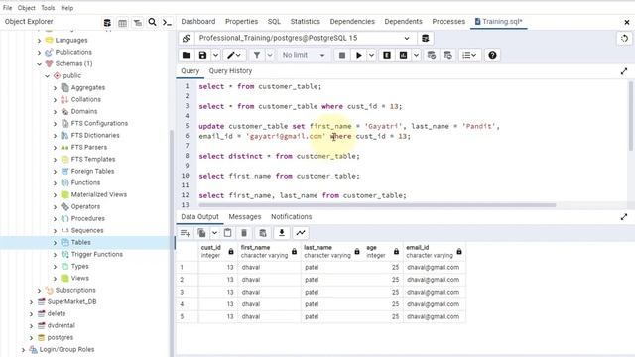Click the View Data grid icon in Object Explorer
635x357 pixels.
[122, 22]
